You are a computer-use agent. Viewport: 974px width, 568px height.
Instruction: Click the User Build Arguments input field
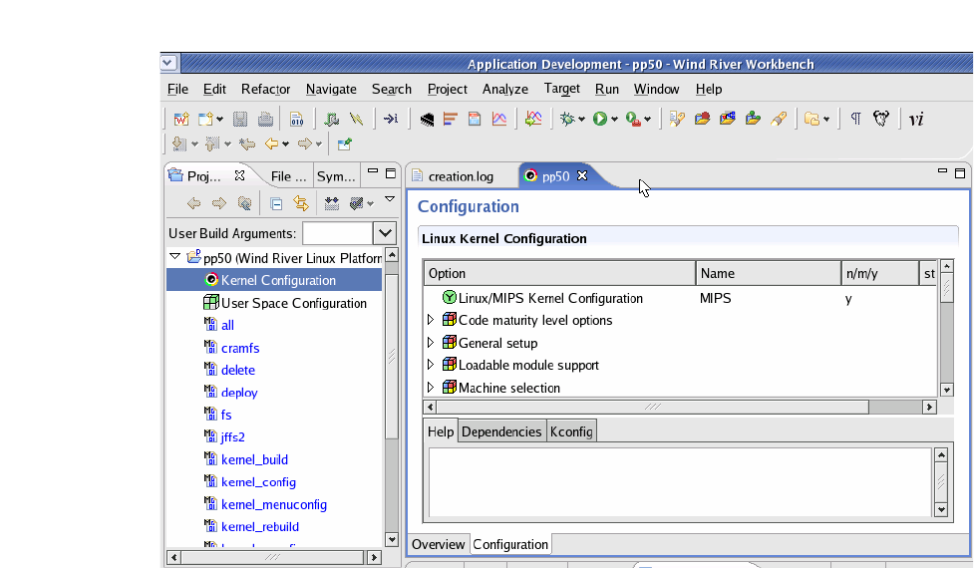click(337, 233)
